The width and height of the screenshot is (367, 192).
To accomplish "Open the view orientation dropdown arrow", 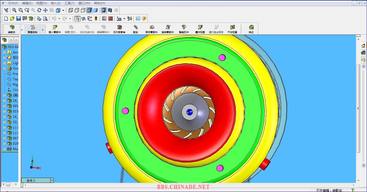I will point(63,10).
